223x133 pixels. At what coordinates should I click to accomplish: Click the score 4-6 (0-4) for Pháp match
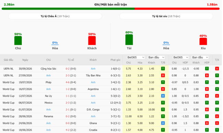click(71, 82)
